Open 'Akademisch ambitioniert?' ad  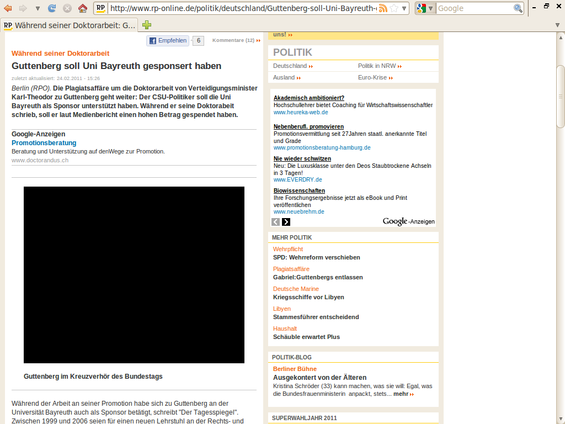[x=309, y=98]
